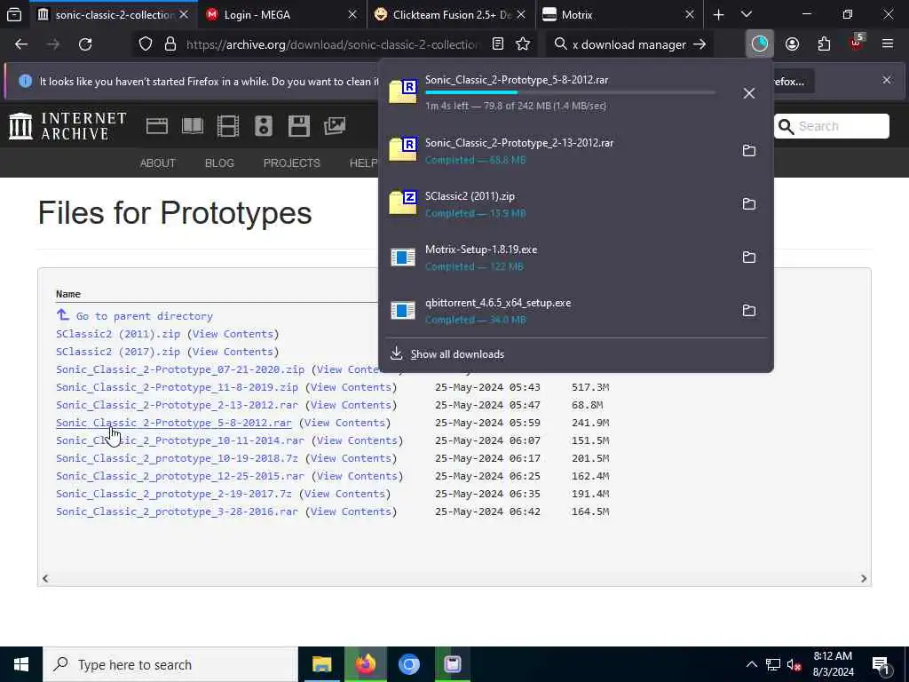Image resolution: width=909 pixels, height=682 pixels.
Task: Click the Firefox account icon
Action: click(792, 44)
